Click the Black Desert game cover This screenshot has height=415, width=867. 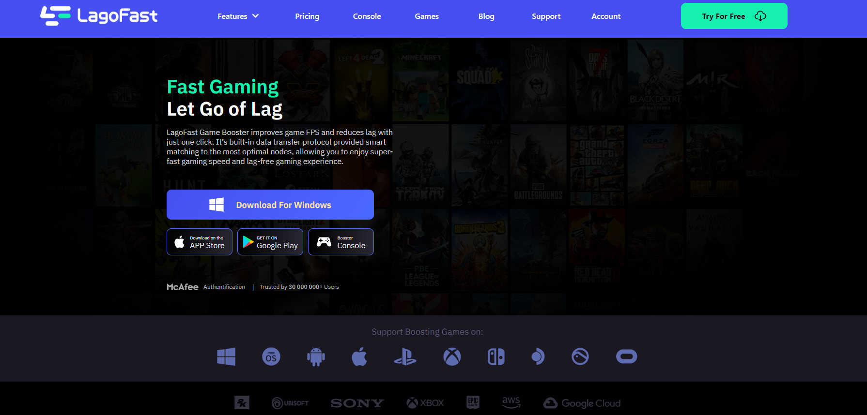[x=655, y=80]
